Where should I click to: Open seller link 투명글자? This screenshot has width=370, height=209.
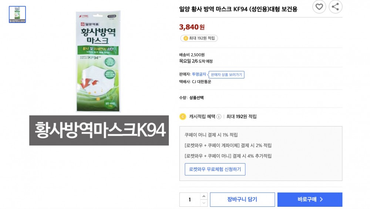[x=199, y=74]
